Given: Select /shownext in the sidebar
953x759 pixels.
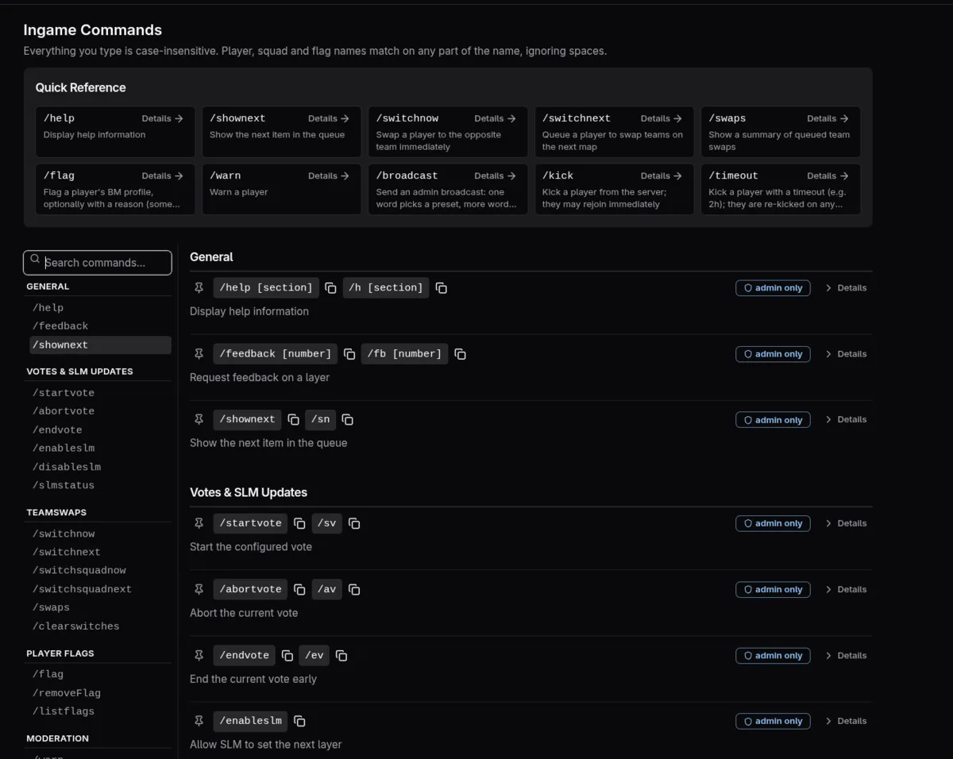Looking at the screenshot, I should (100, 345).
